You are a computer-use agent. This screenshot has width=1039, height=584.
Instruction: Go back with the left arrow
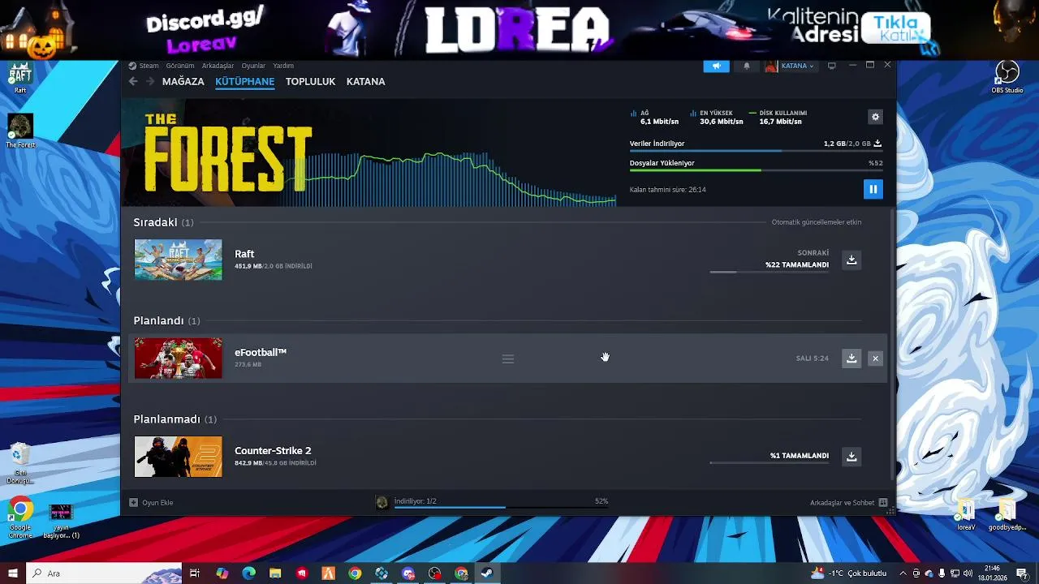[x=133, y=81]
